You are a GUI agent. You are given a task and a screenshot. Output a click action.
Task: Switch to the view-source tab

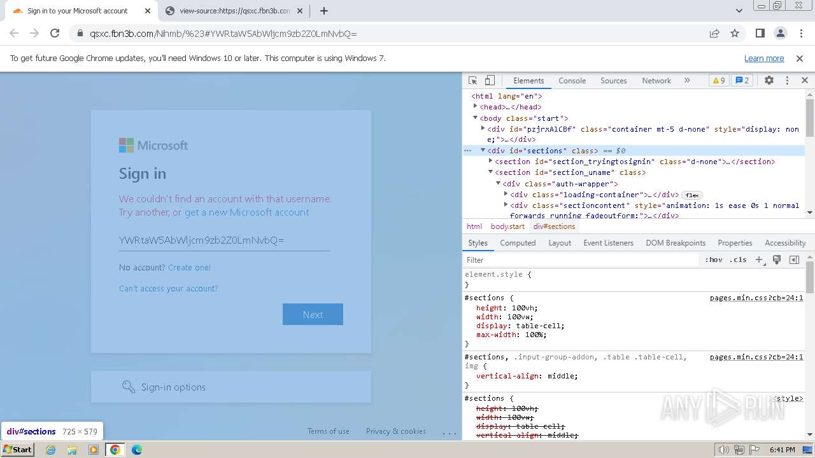click(233, 11)
